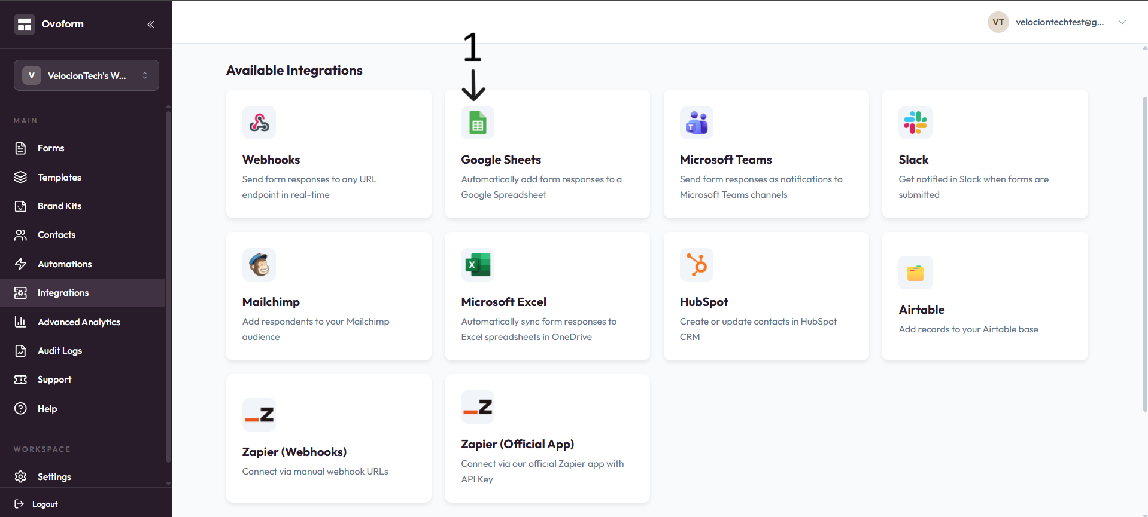The height and width of the screenshot is (517, 1148).
Task: Open the Microsoft Excel card title
Action: (x=504, y=302)
